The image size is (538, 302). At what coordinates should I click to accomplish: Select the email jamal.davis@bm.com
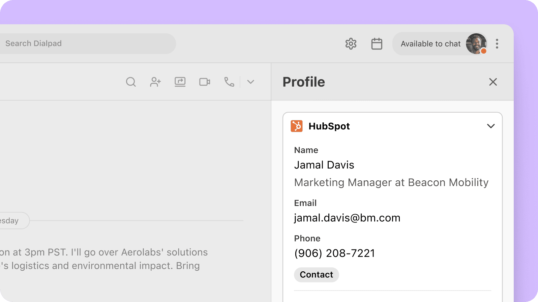click(x=347, y=218)
